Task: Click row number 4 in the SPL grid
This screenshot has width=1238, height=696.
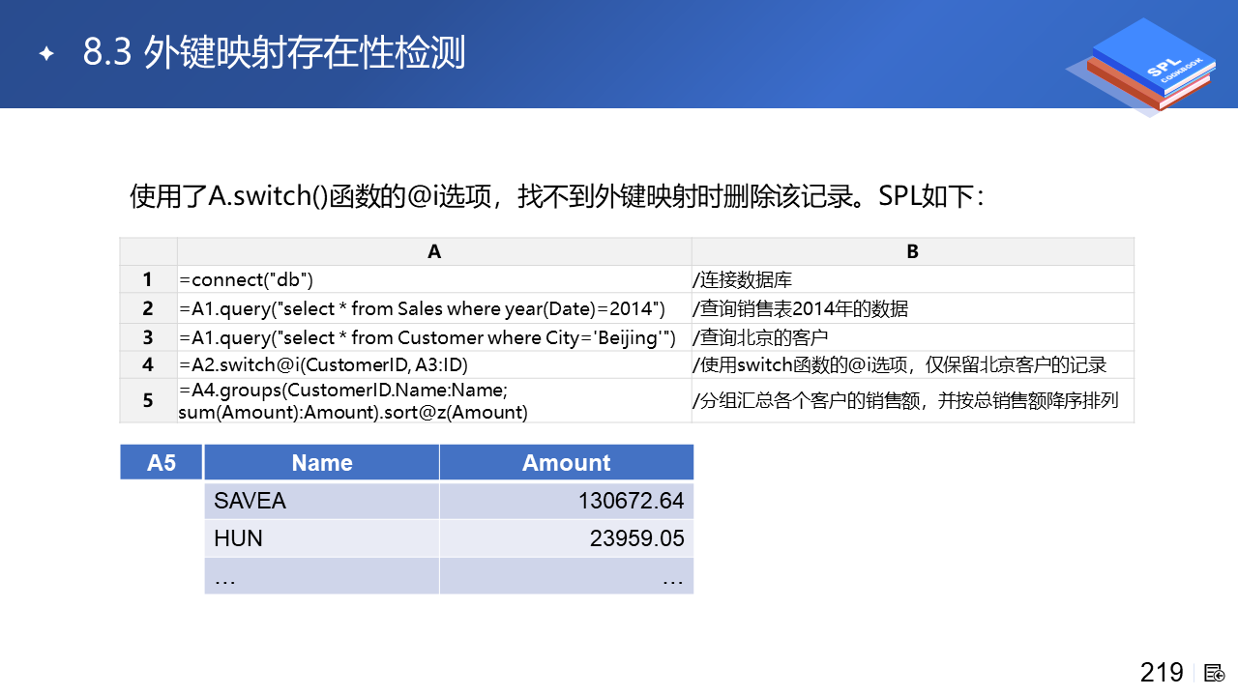Action: coord(148,364)
